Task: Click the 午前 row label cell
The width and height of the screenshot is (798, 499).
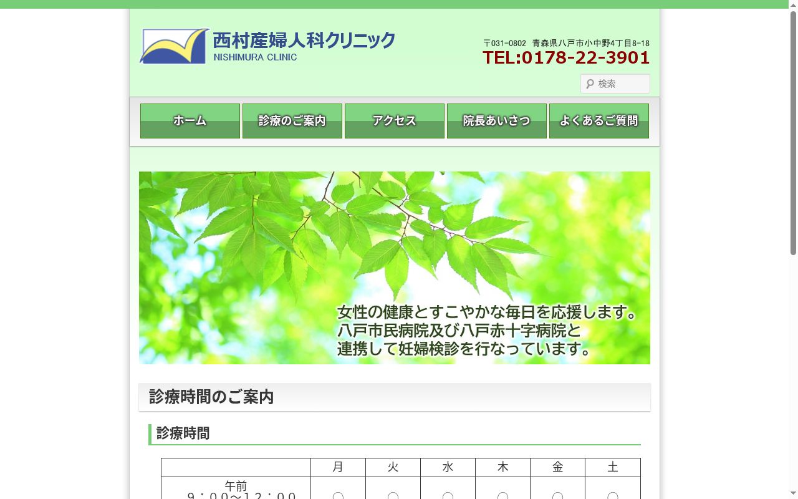Action: pos(236,488)
